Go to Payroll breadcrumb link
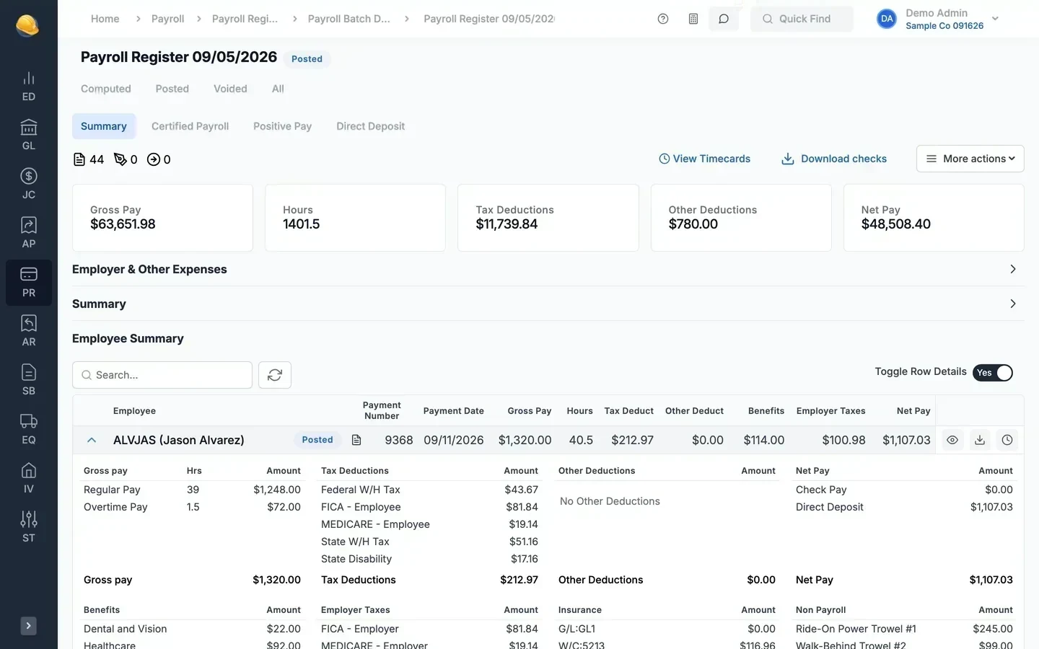 (168, 19)
